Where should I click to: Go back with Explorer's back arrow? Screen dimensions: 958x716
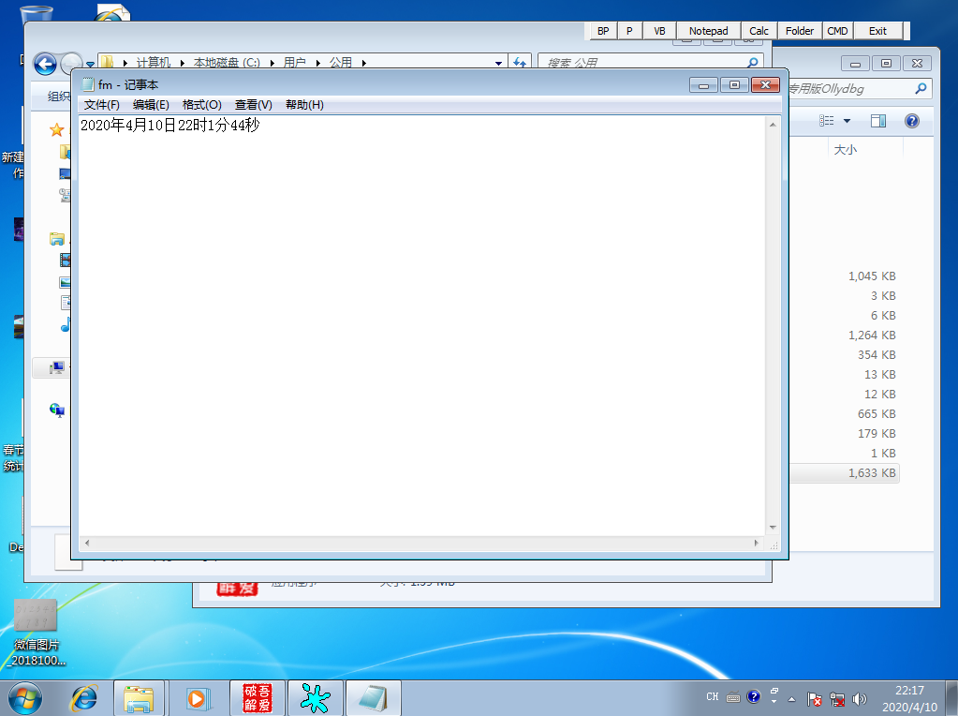coord(45,64)
